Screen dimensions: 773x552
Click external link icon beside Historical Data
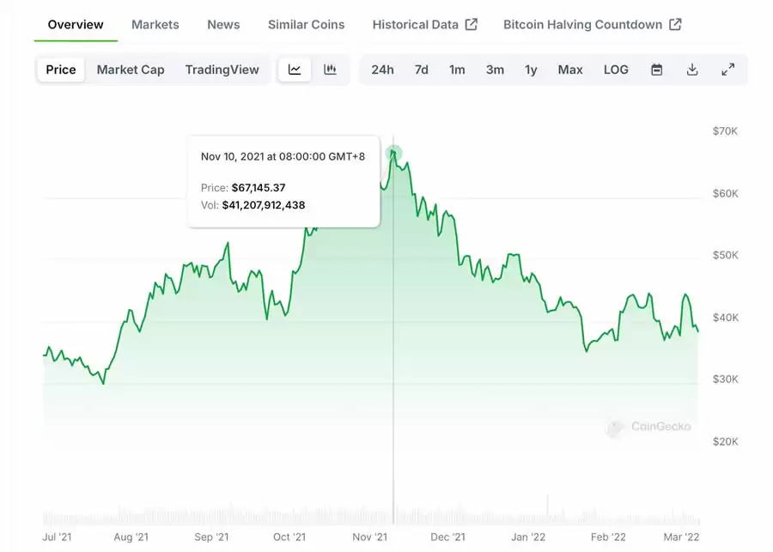[471, 24]
